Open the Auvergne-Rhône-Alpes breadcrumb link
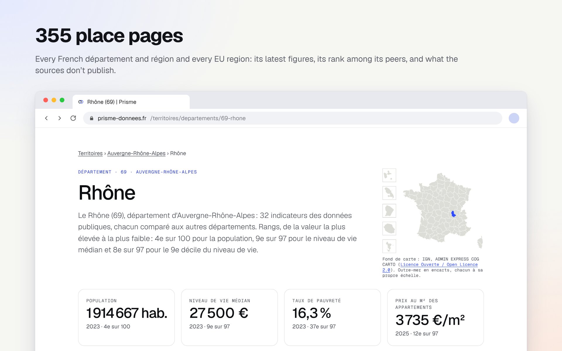 [136, 153]
